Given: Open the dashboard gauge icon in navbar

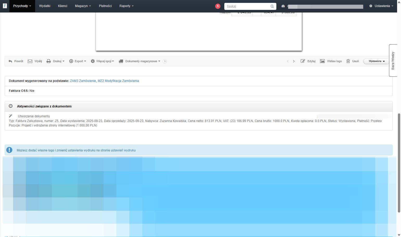Looking at the screenshot, I should pos(283,6).
